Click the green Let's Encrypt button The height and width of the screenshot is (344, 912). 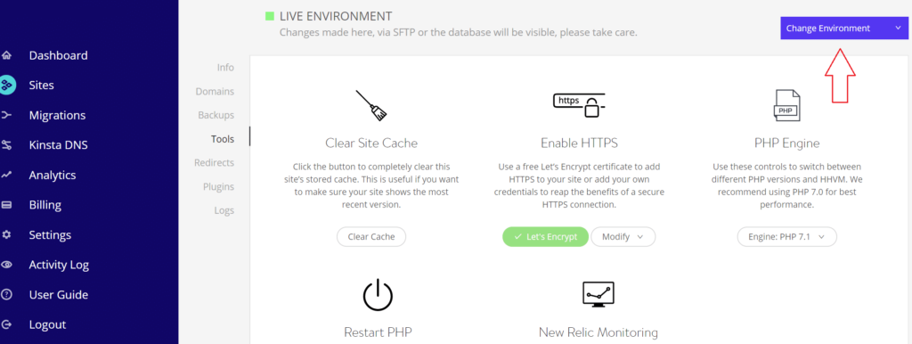(546, 237)
